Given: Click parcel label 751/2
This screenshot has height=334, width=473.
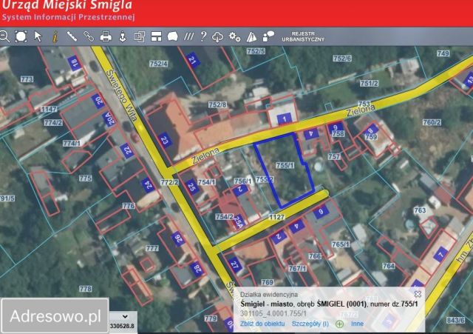Looking at the screenshot, I should [369, 83].
